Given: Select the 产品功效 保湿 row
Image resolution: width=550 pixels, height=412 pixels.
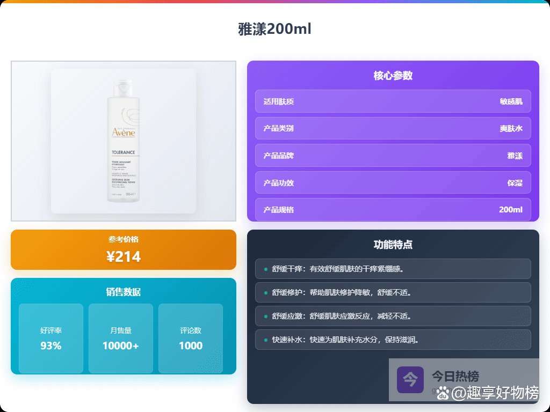Looking at the screenshot, I should [393, 182].
